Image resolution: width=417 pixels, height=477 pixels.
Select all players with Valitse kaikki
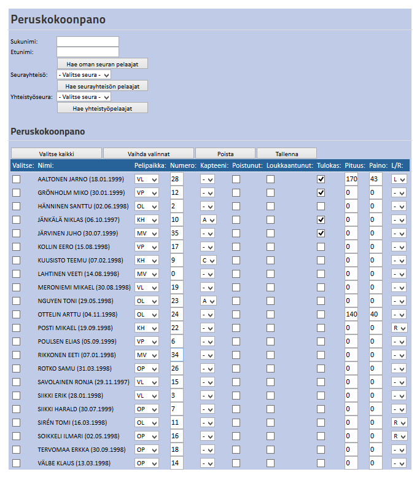(57, 154)
